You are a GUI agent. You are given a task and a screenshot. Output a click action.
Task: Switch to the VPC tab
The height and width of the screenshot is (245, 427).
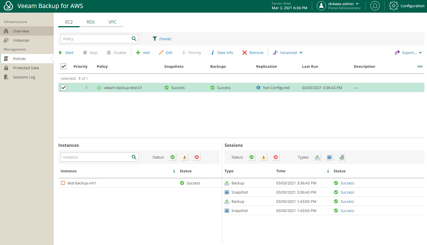(x=113, y=22)
